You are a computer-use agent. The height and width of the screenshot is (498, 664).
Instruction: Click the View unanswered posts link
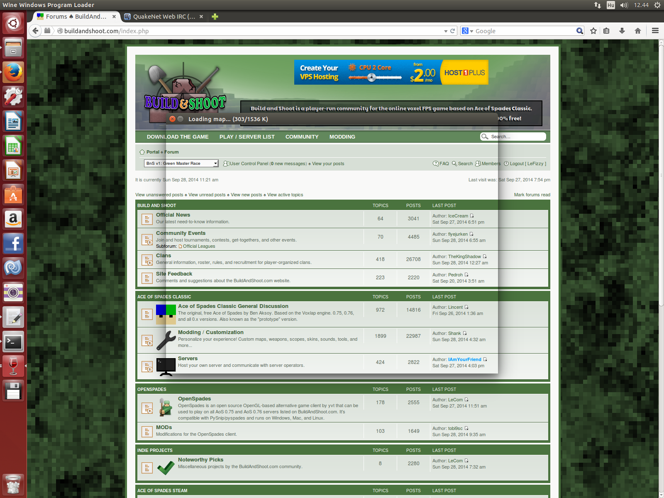159,195
